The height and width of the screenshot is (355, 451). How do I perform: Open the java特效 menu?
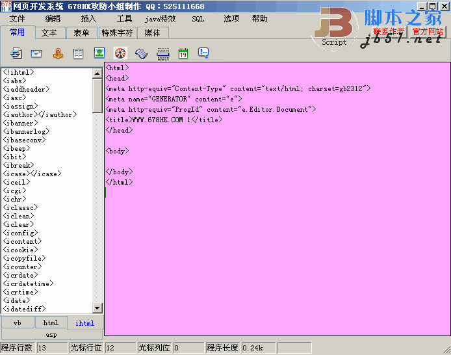click(x=161, y=19)
